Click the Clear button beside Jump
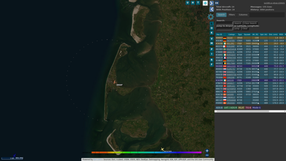The width and height of the screenshot is (286, 161). click(245, 29)
